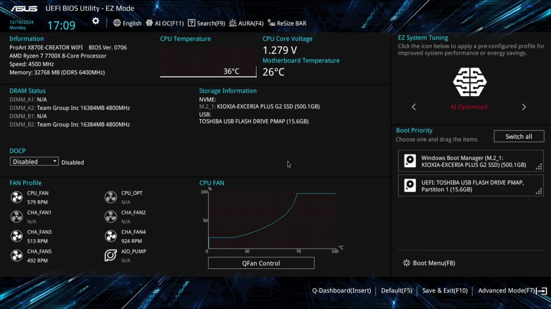Viewport: 551px width, 309px height.
Task: Click the DIMM_A2 Team Group memory row
Action: pos(69,108)
